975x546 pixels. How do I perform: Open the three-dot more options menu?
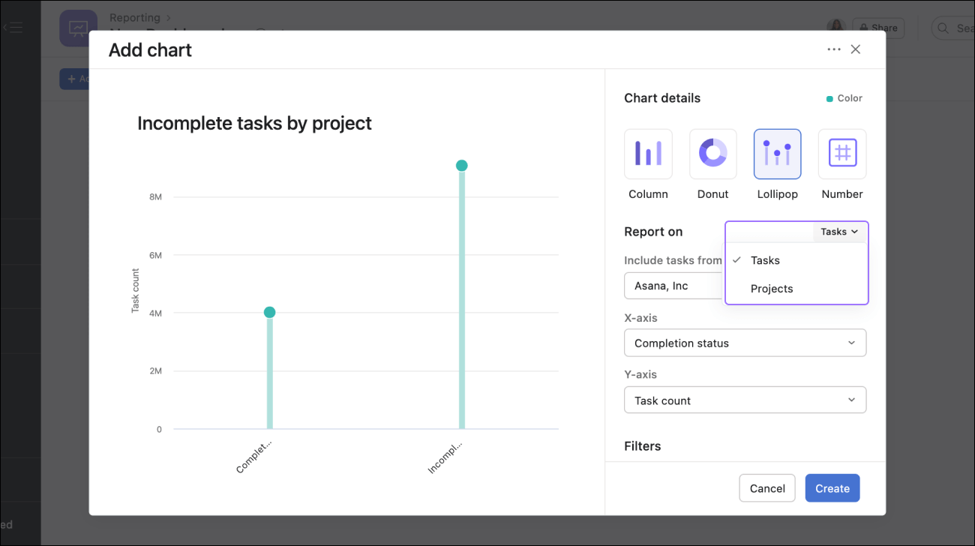point(833,49)
